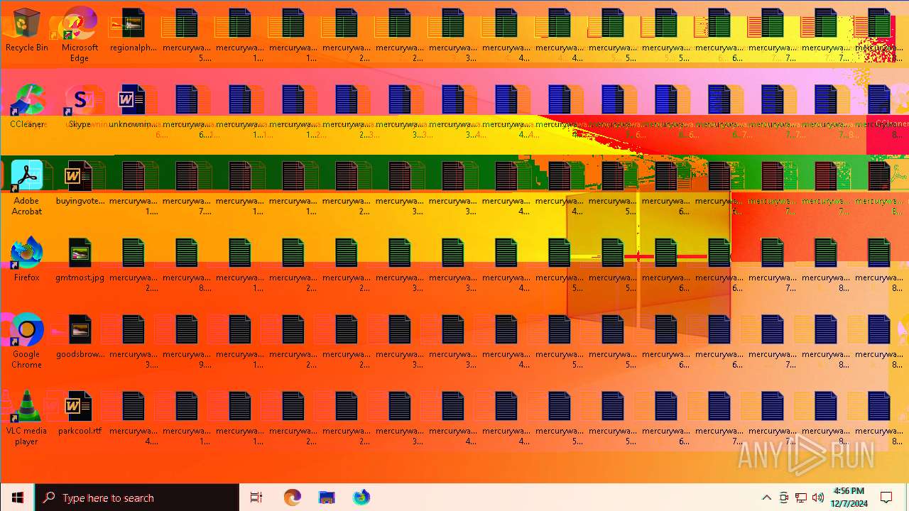This screenshot has width=909, height=511.
Task: Select the buyingvote... Word document icon
Action: tap(80, 183)
